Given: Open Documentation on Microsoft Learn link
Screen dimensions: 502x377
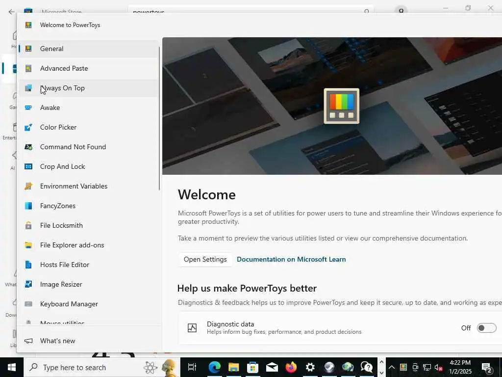Looking at the screenshot, I should (291, 259).
